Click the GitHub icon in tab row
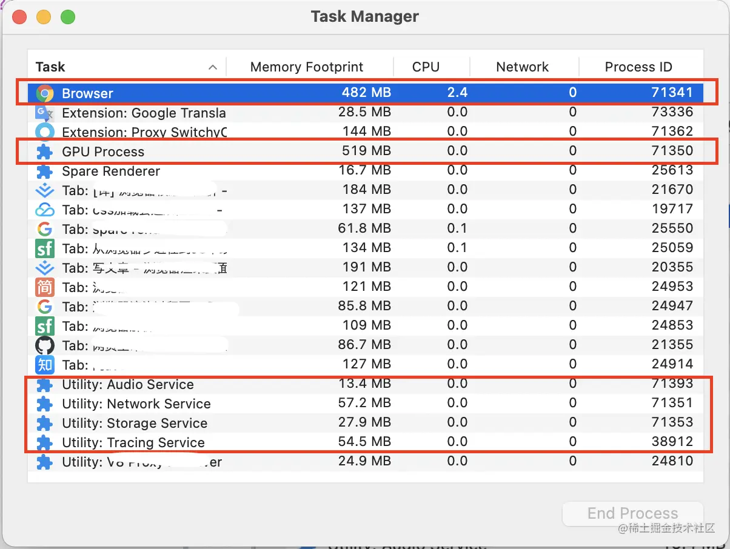Viewport: 730px width, 549px height. pyautogui.click(x=45, y=345)
